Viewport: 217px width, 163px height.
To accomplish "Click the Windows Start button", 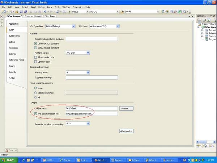I will click(9, 160).
